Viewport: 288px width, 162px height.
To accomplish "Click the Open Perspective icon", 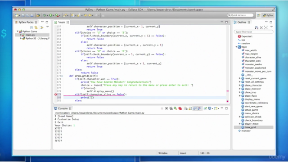I will coord(259,15).
